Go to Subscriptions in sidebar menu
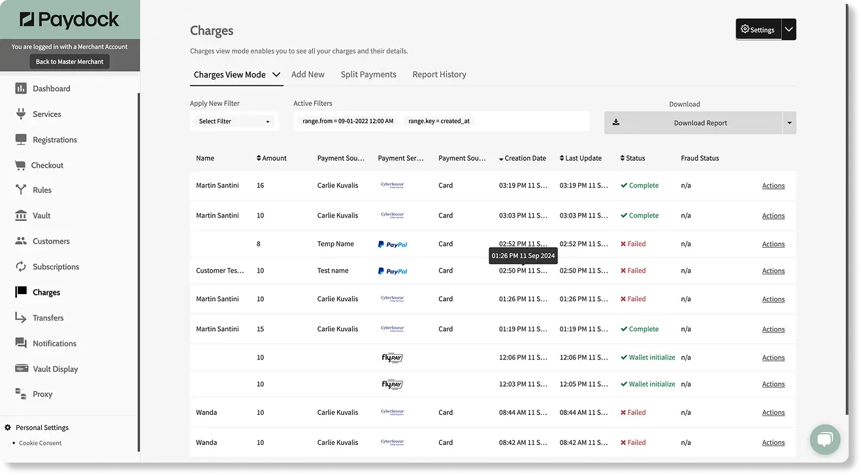Image resolution: width=861 pixels, height=475 pixels. (56, 267)
